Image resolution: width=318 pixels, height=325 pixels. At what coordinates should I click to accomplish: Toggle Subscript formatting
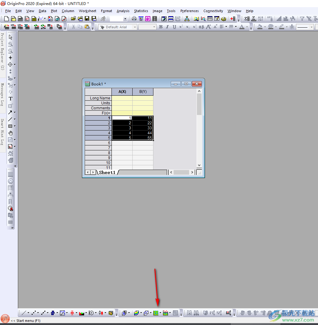coord(188,27)
